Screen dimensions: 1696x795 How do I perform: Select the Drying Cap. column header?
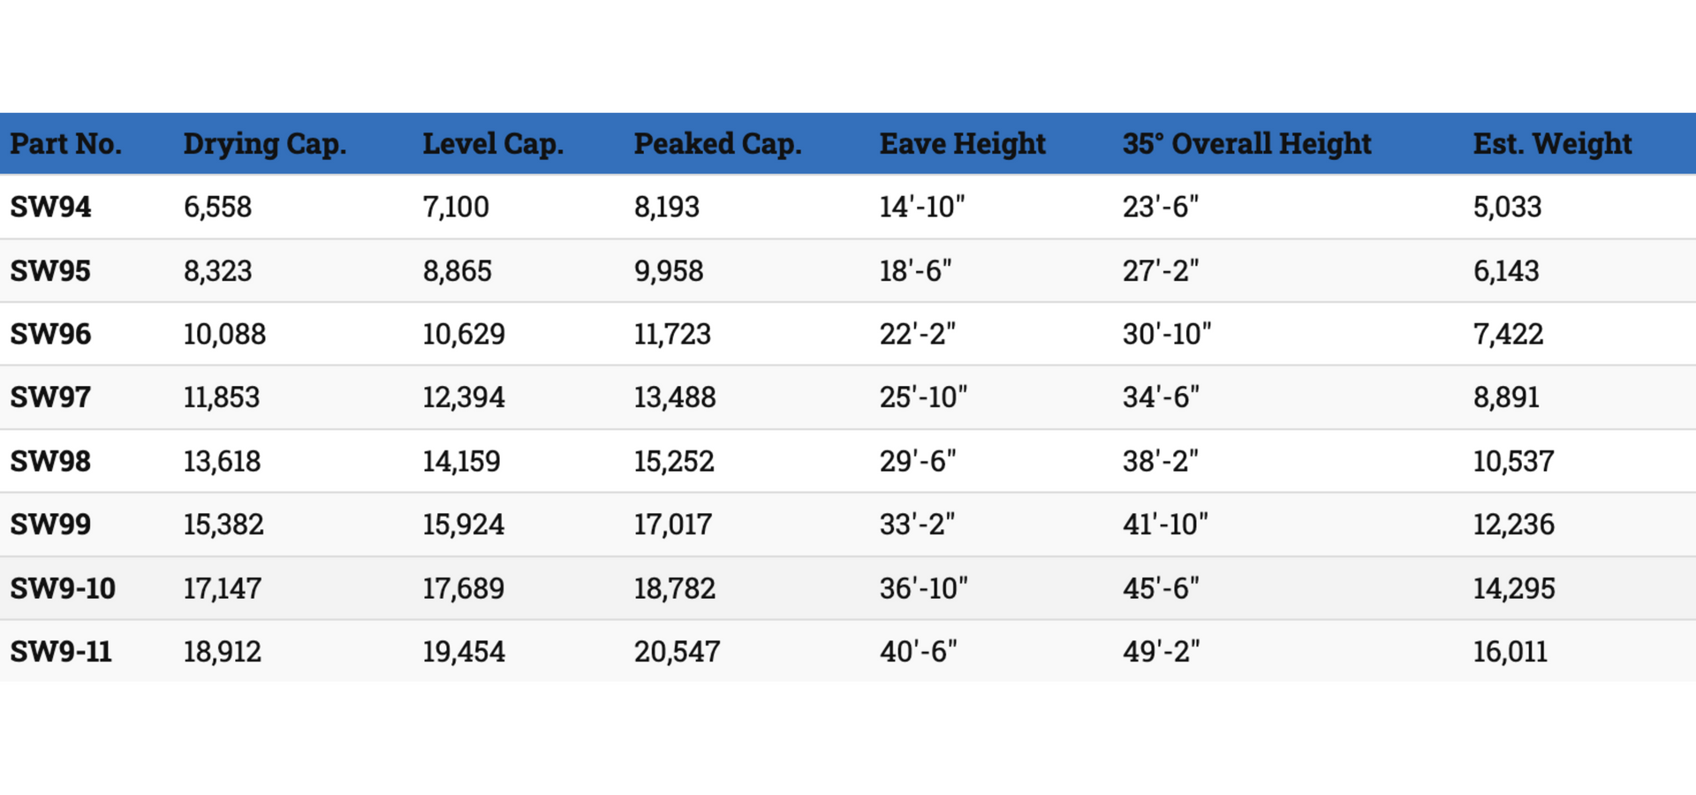[265, 144]
